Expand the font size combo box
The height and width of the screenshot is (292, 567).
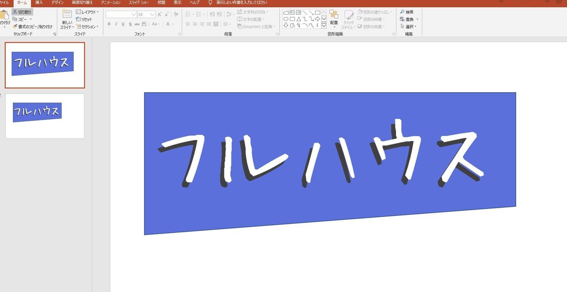tap(153, 15)
